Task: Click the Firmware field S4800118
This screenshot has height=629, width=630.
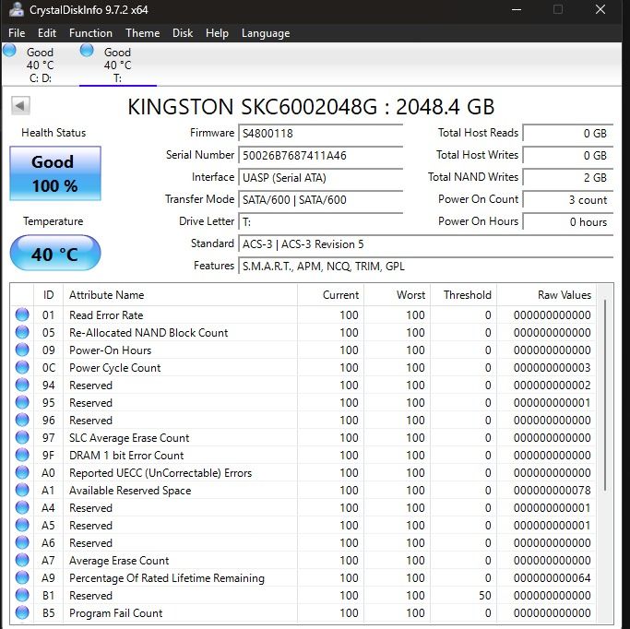Action: (x=320, y=133)
